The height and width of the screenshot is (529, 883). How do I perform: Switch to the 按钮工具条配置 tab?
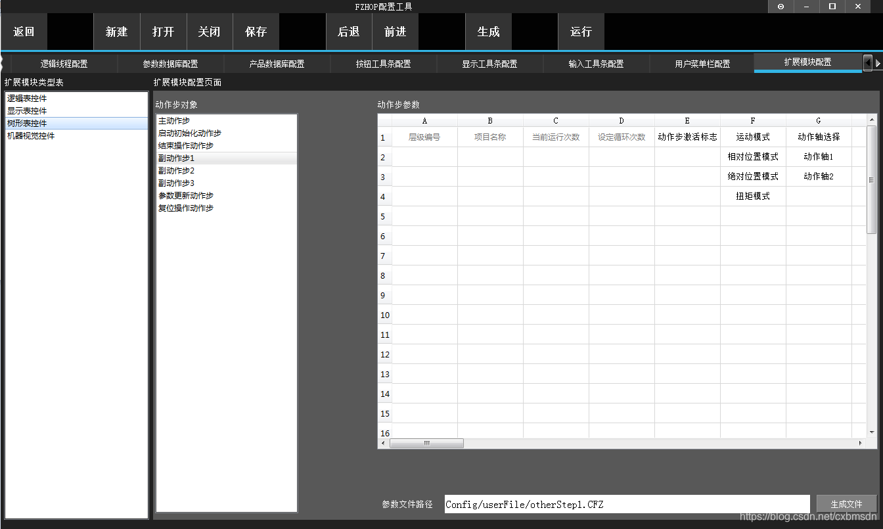pyautogui.click(x=383, y=64)
